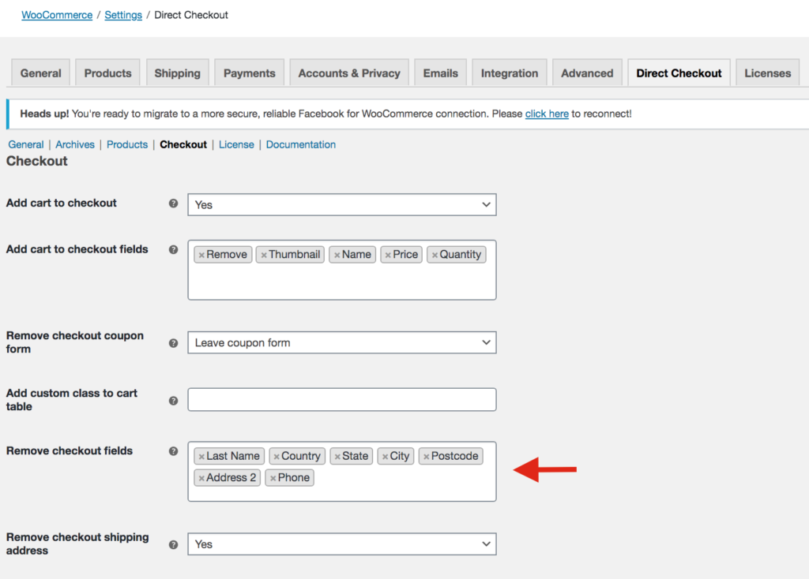Viewport: 809px width, 579px height.
Task: Open the Integration tab
Action: pyautogui.click(x=510, y=73)
